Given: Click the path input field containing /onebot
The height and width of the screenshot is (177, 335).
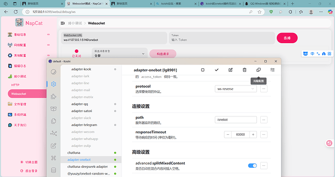Looking at the screenshot, I should (235, 120).
